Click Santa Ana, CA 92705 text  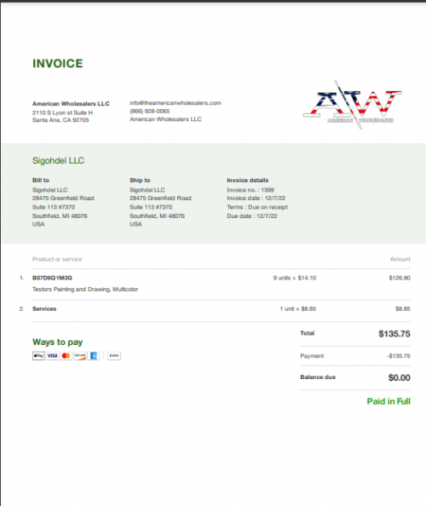point(60,120)
